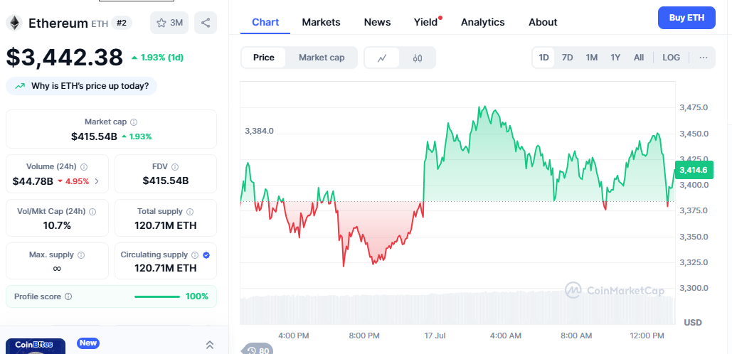
Task: Click the Buy ETH button
Action: click(x=686, y=18)
